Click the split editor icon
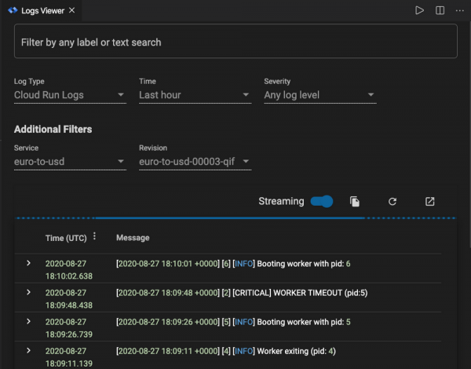This screenshot has width=471, height=369. [x=440, y=10]
